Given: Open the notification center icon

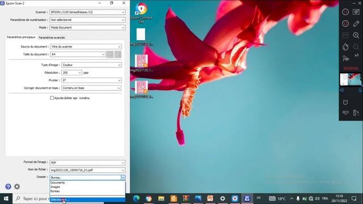Looking at the screenshot, I should [x=354, y=198].
